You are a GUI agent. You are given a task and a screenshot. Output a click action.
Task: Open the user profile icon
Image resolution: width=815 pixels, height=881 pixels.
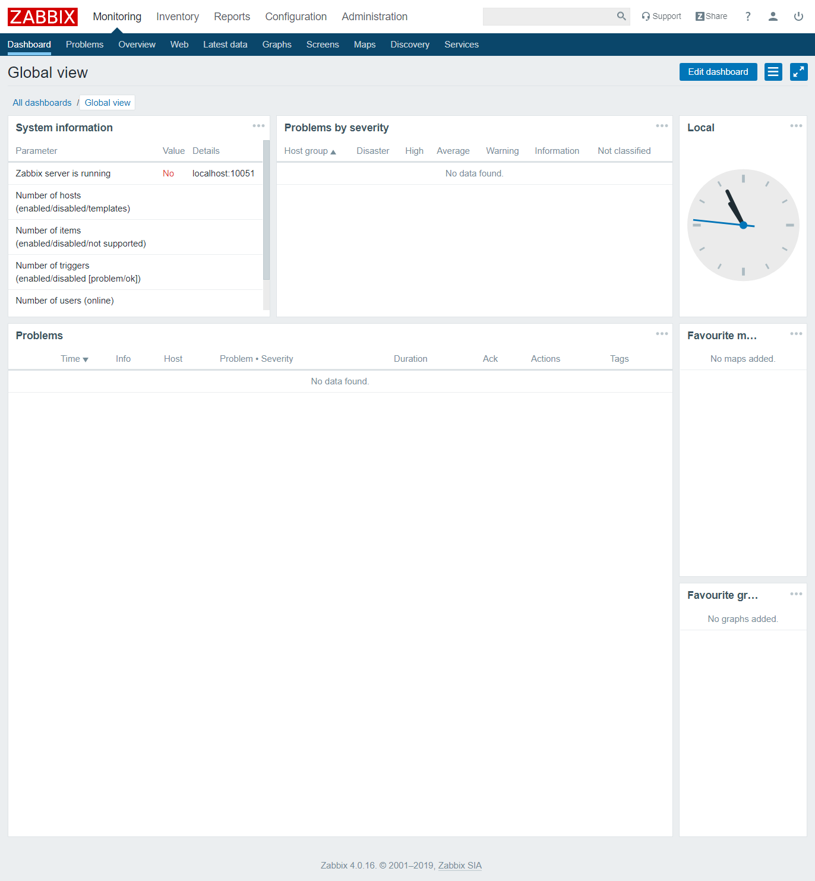tap(773, 17)
